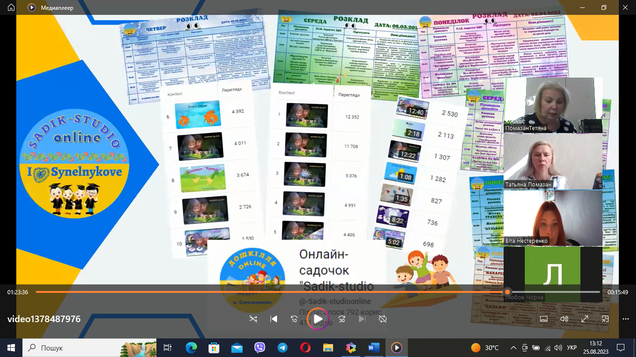Image resolution: width=636 pixels, height=357 pixels.
Task: Skip back 10 seconds
Action: click(x=294, y=319)
